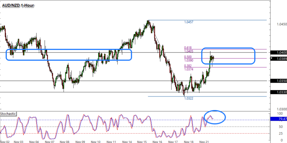Click the Nov 16 date label
This screenshot has width=287, height=143.
158,142
